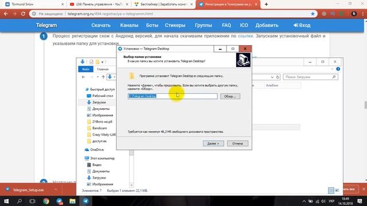The height and width of the screenshot is (206, 367).
Task: Select 21Фото на рб folder
Action: (100, 122)
